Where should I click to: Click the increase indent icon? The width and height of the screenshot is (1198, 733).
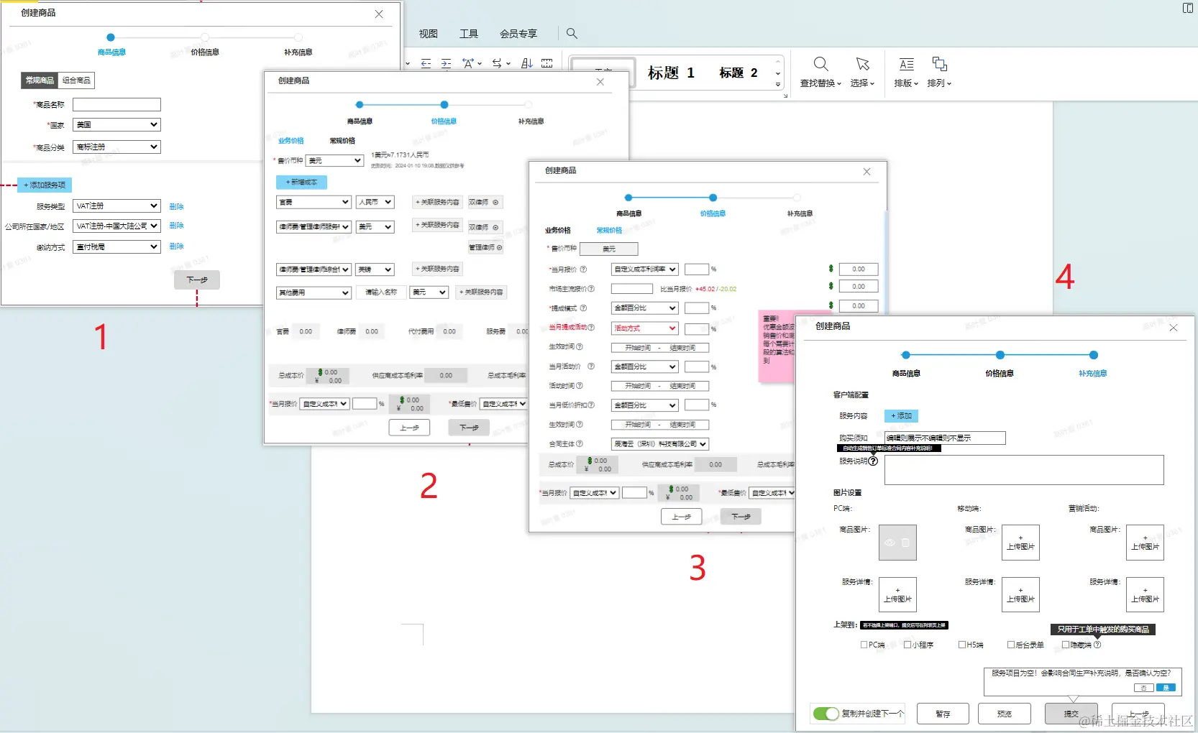point(447,63)
